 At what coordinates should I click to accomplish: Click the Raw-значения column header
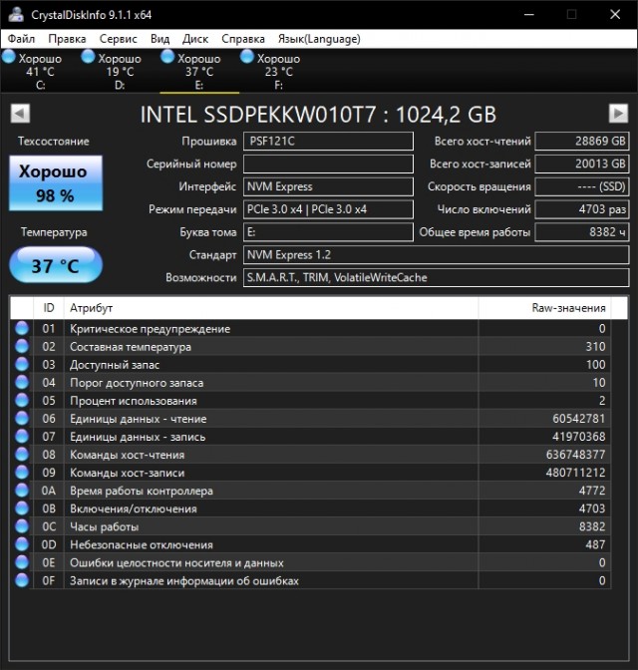pyautogui.click(x=544, y=308)
